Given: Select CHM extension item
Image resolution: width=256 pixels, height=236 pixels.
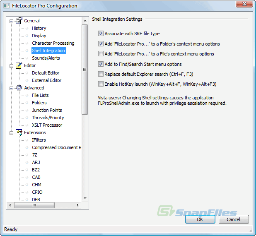Looking at the screenshot, I should tap(36, 185).
